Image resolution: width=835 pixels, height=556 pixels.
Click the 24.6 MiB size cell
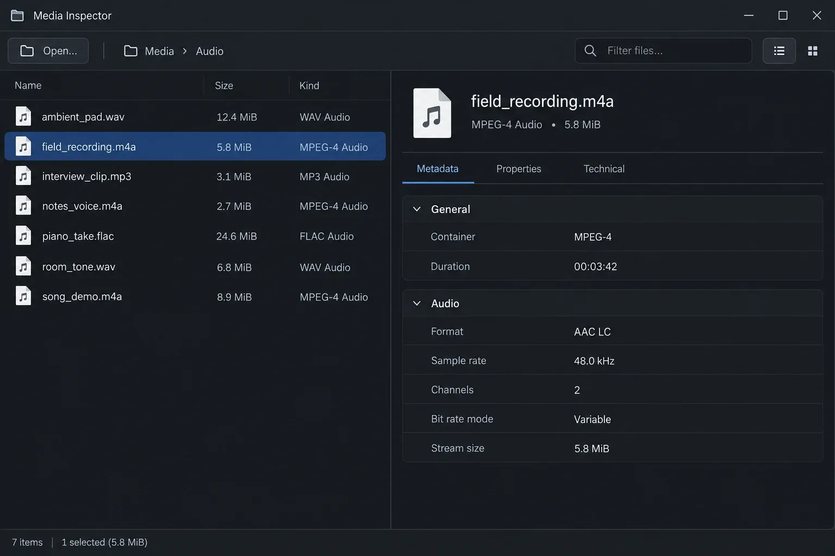click(x=236, y=236)
